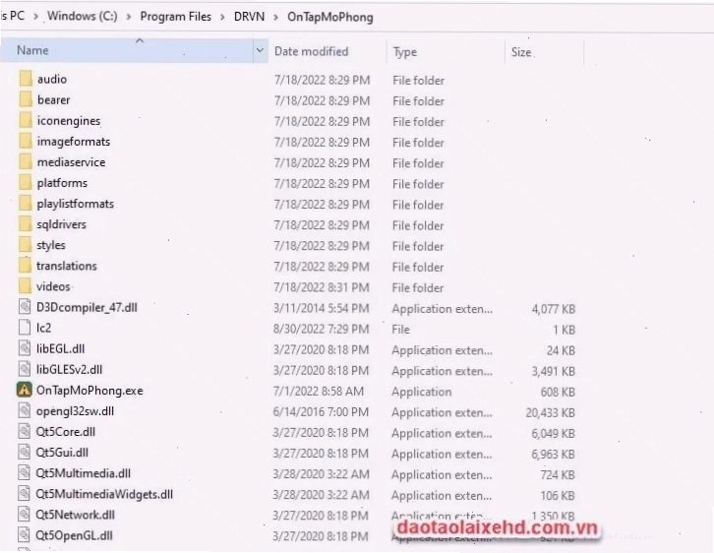Click the size value 4,077 KB
Viewport: 714px width, 553px height.
[x=554, y=309]
